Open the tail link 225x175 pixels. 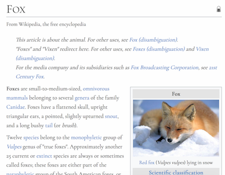tap(49, 126)
